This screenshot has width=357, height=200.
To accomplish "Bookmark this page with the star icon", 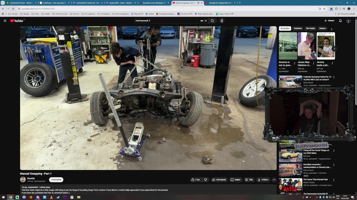I will (324, 9).
